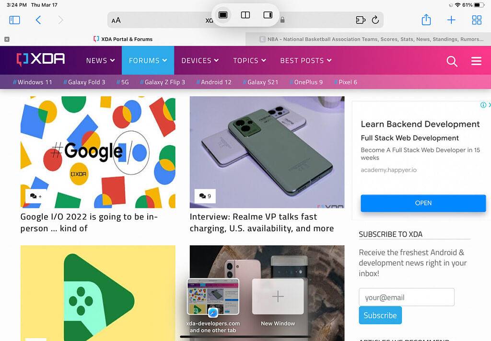Open the XDA hamburger menu
Screen dimensions: 491x341
point(476,61)
